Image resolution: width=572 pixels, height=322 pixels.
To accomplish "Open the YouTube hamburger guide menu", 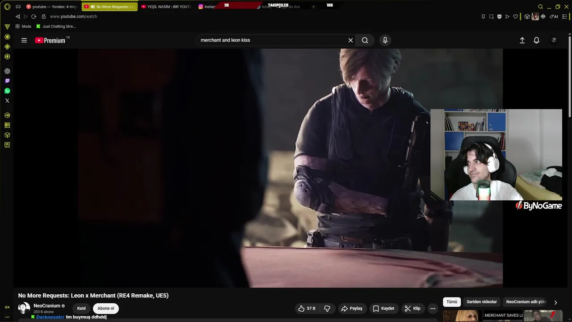I will (24, 40).
